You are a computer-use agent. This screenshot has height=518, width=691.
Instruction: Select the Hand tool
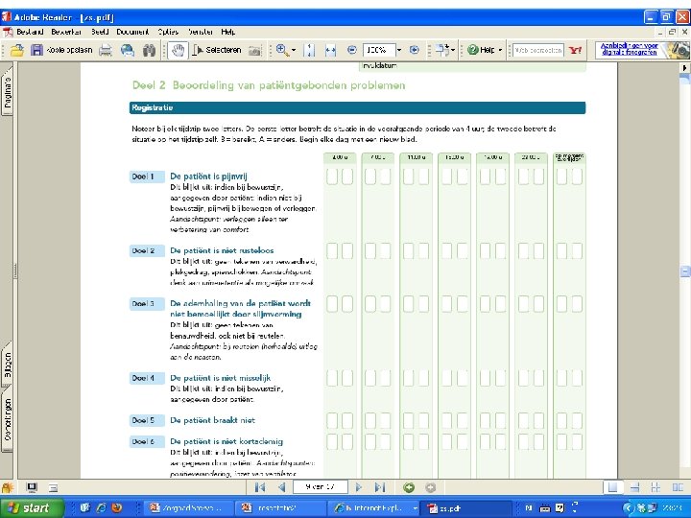[x=179, y=50]
